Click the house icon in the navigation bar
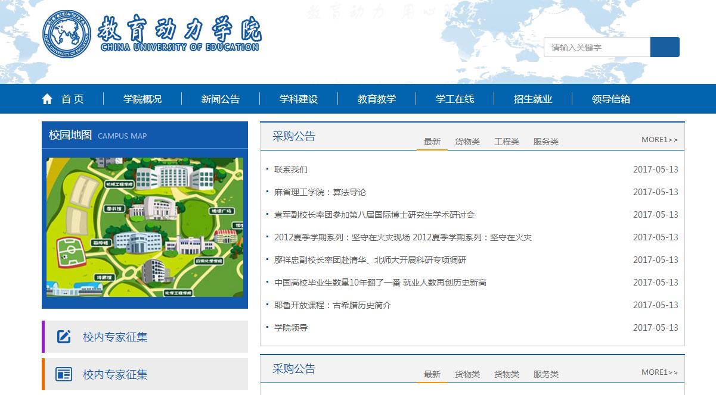The width and height of the screenshot is (716, 395). pos(47,99)
